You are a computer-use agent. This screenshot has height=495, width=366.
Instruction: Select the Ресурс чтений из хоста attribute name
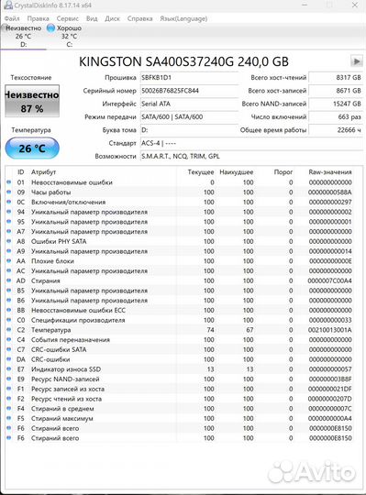(66, 399)
